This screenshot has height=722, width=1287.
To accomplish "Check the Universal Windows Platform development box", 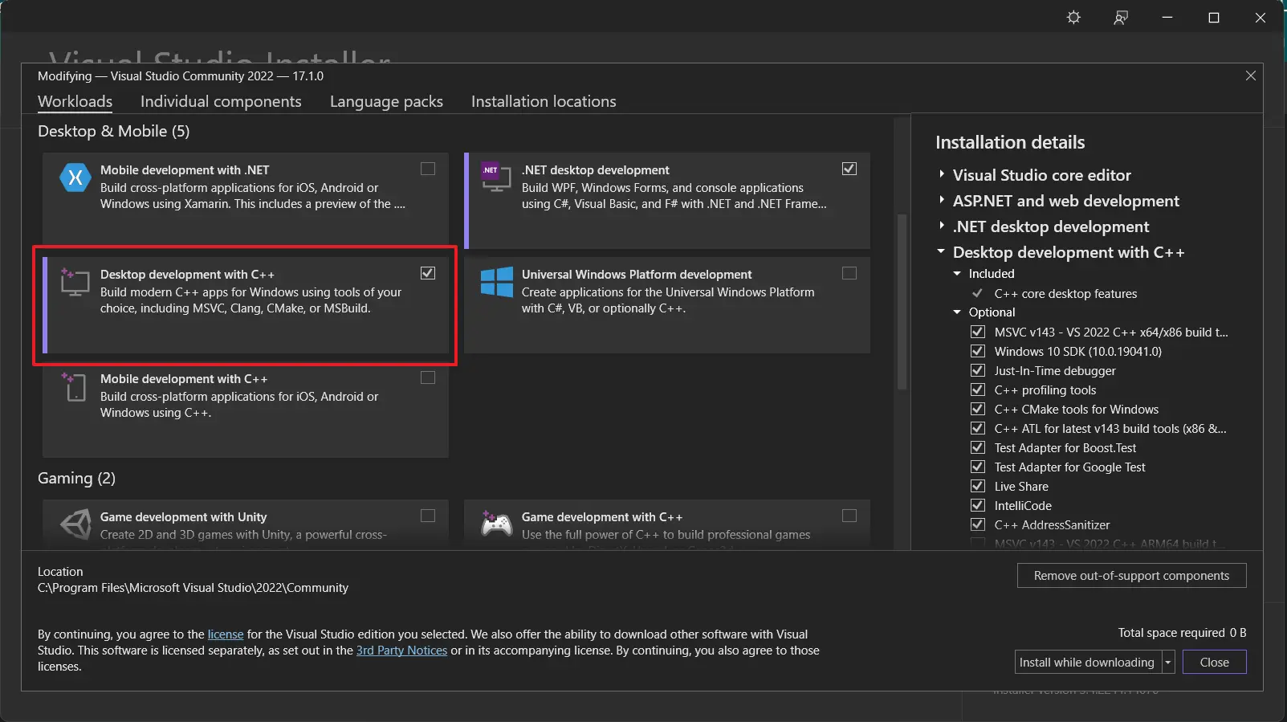I will 849,273.
